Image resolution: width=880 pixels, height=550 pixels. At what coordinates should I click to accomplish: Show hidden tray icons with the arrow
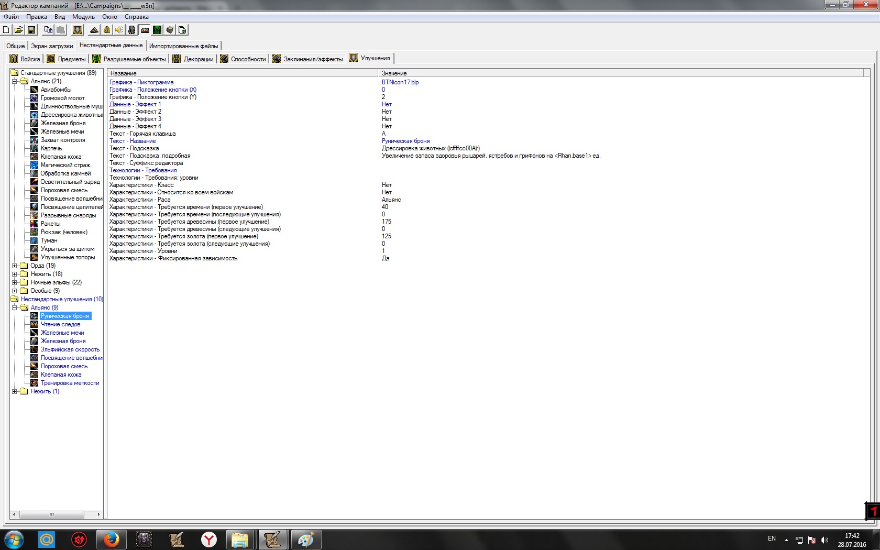pos(786,540)
